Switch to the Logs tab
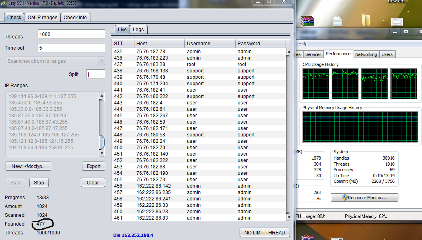Viewport: 422px width, 240px height. point(138,30)
